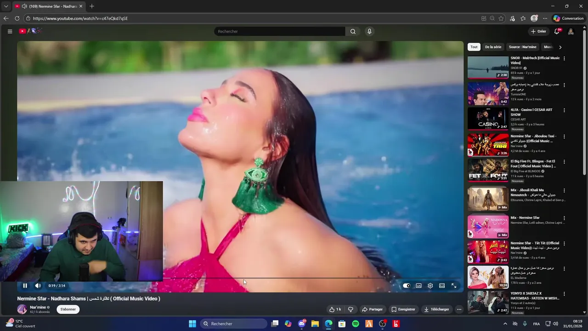
Task: Click the YouTube search field
Action: [279, 31]
